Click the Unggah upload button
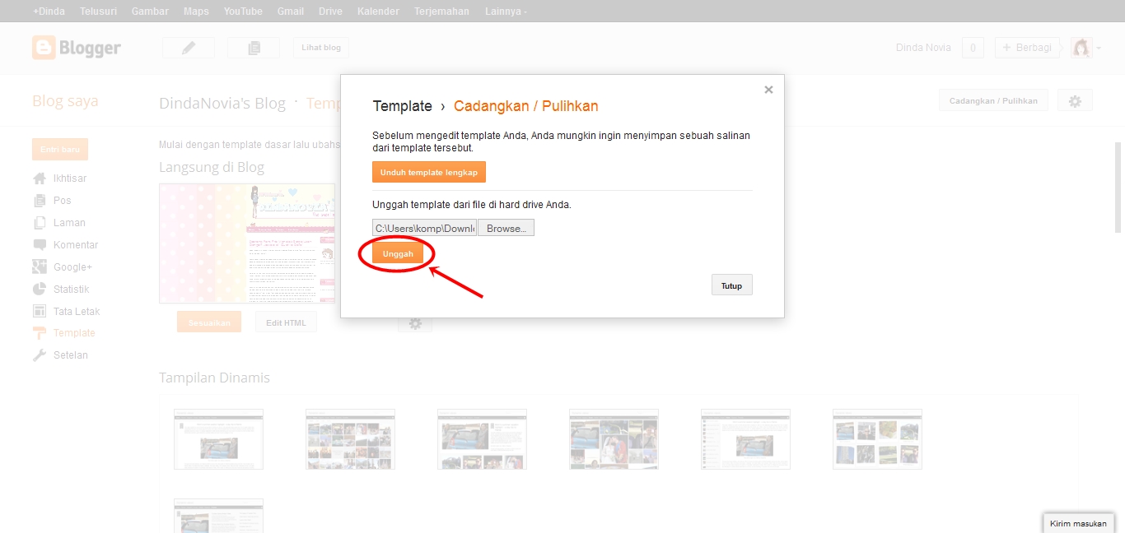Image resolution: width=1125 pixels, height=533 pixels. [398, 253]
